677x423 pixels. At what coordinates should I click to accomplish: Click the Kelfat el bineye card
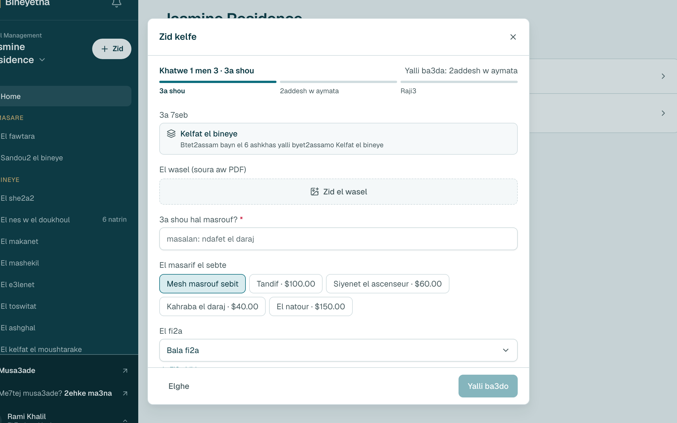[x=338, y=139]
